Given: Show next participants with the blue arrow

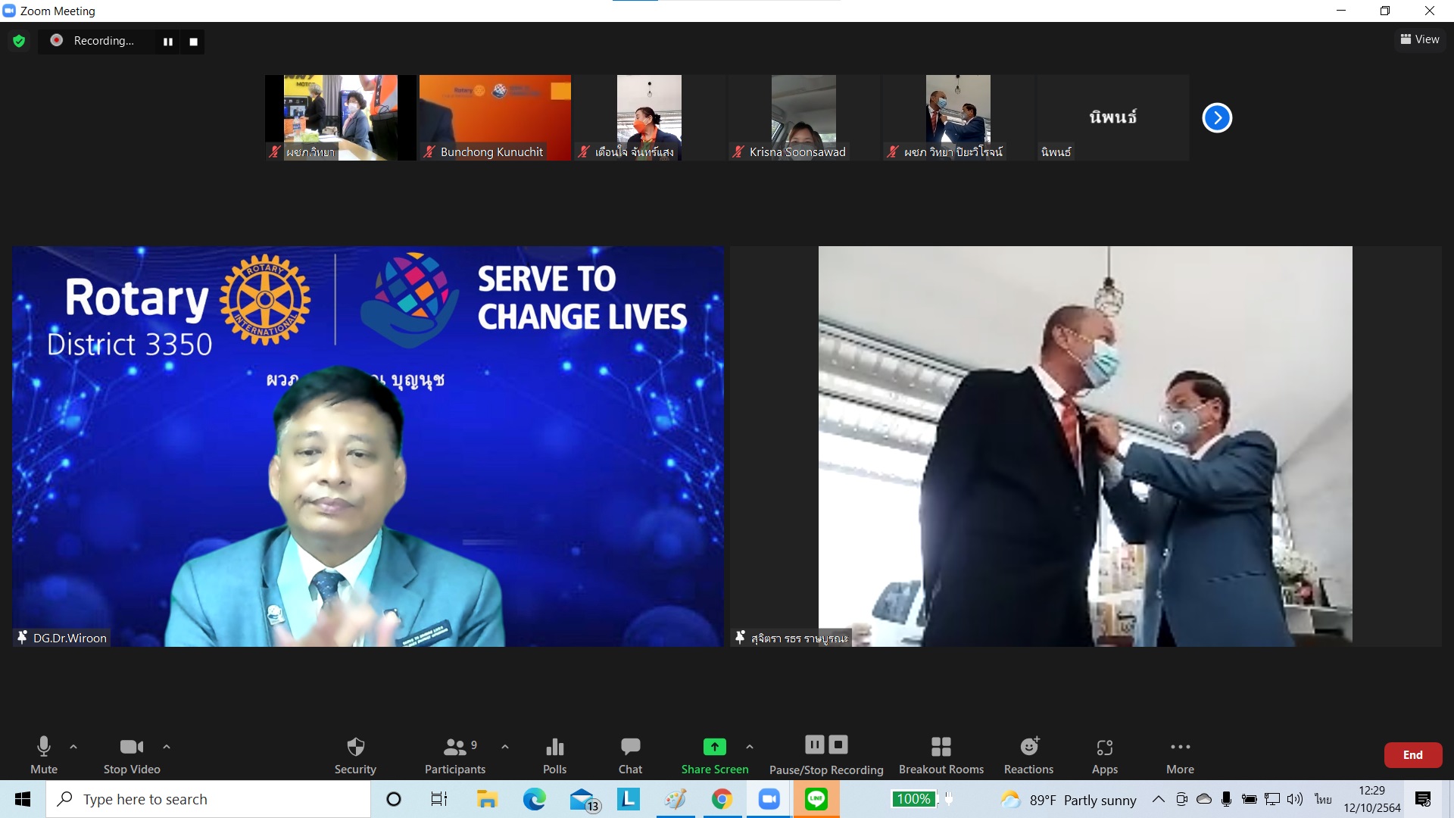Looking at the screenshot, I should tap(1217, 117).
